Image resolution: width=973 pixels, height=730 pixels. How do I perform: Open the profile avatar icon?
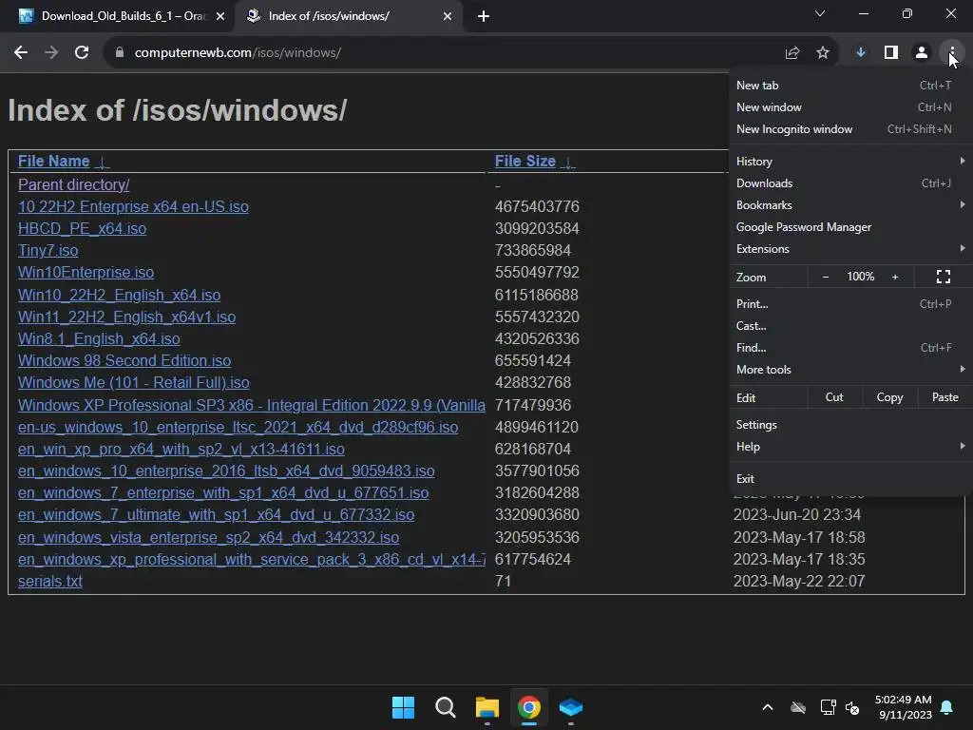point(922,53)
